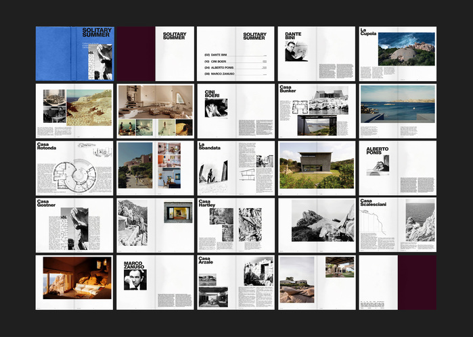Click Marco Zanuso portrait photo

point(135,280)
